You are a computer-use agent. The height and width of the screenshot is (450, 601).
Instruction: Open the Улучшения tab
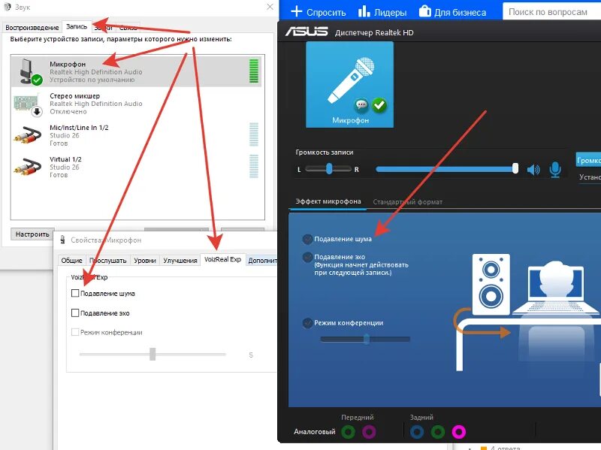[180, 260]
